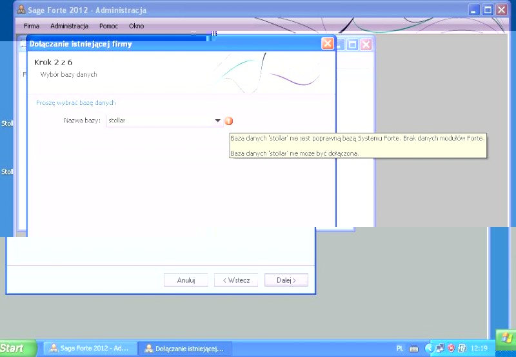
Task: Close the Sage Forte 2012 main window
Action: [502, 10]
